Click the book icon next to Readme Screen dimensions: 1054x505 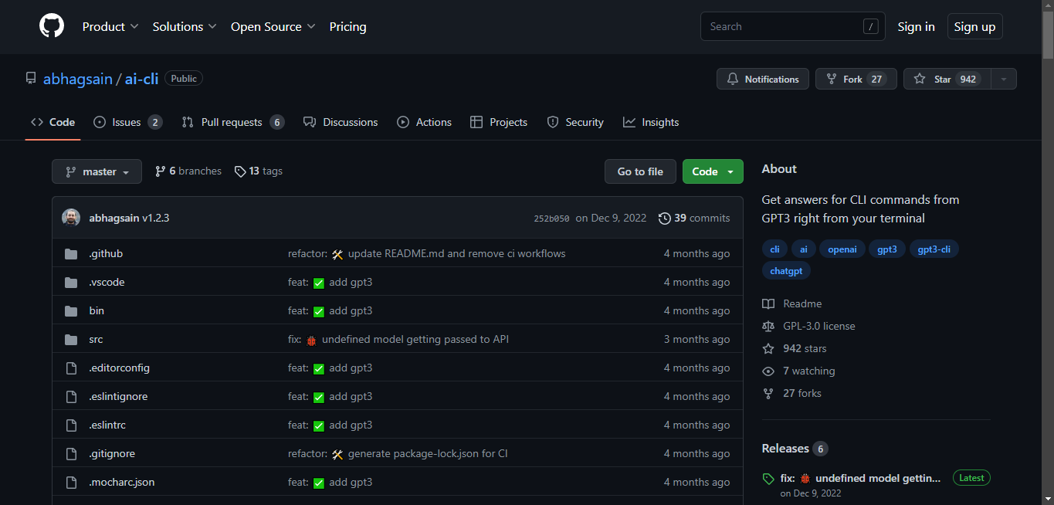point(768,304)
